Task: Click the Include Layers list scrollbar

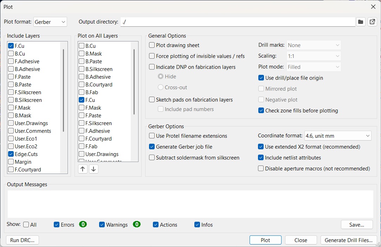Action: click(x=64, y=90)
